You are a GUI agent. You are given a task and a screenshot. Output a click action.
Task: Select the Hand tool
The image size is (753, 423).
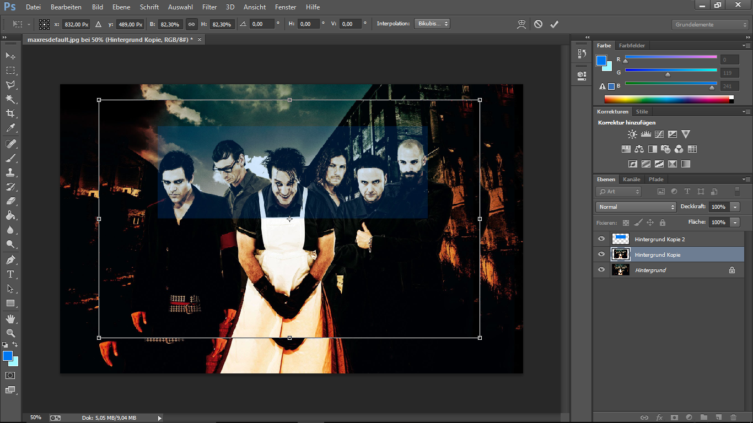pos(10,319)
